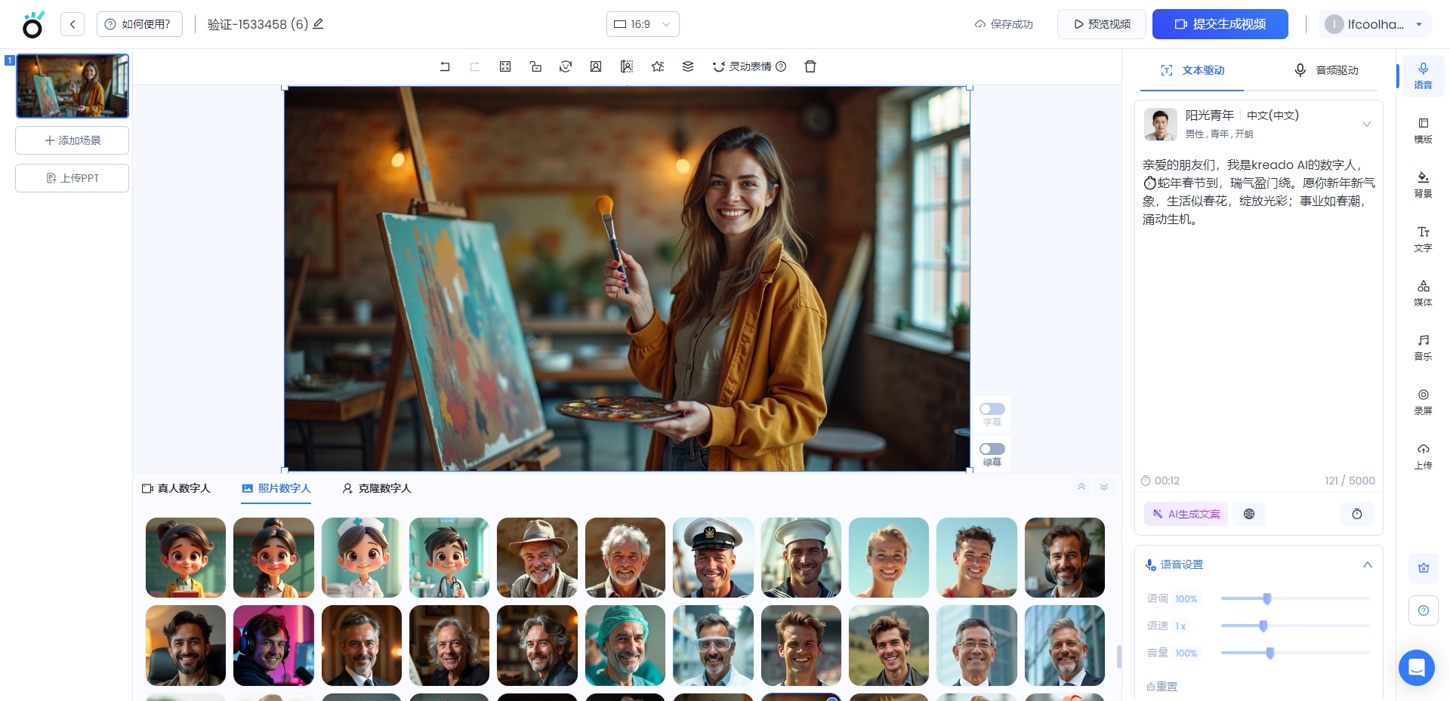Click the undo arrow in the canvas toolbar
Image resolution: width=1450 pixels, height=701 pixels.
point(445,66)
